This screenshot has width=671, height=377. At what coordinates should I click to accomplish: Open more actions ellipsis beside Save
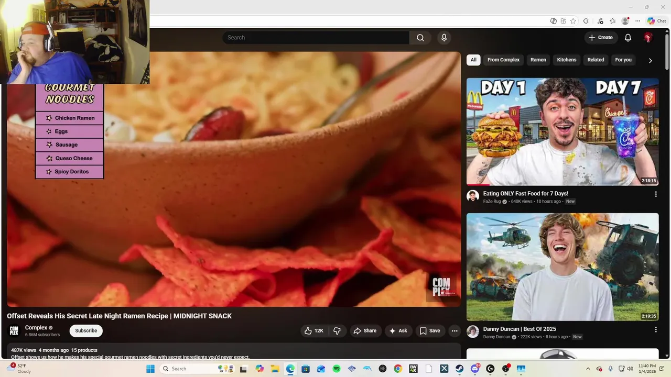click(454, 331)
